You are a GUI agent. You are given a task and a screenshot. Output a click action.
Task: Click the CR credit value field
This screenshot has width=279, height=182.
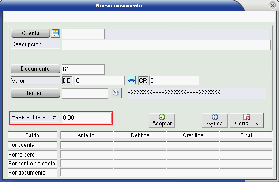tap(173, 80)
